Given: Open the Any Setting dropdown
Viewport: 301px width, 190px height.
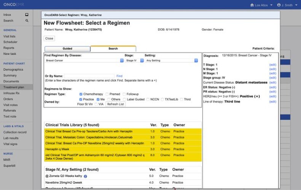Looking at the screenshot, I should point(172,60).
